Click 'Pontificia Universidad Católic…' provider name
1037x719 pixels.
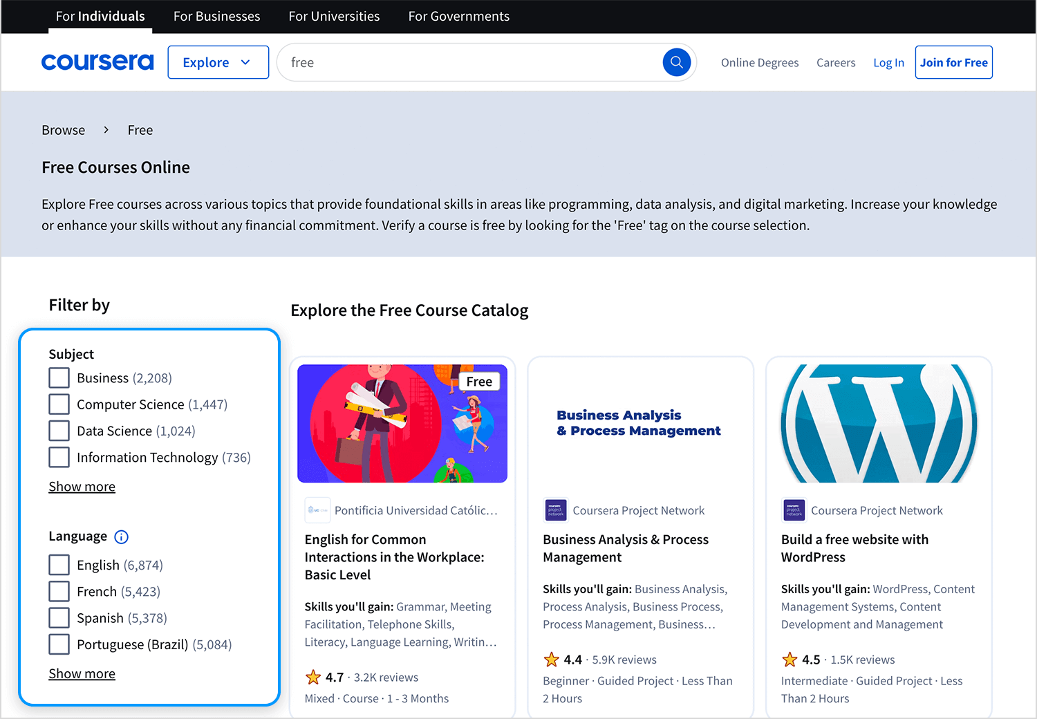click(x=416, y=510)
